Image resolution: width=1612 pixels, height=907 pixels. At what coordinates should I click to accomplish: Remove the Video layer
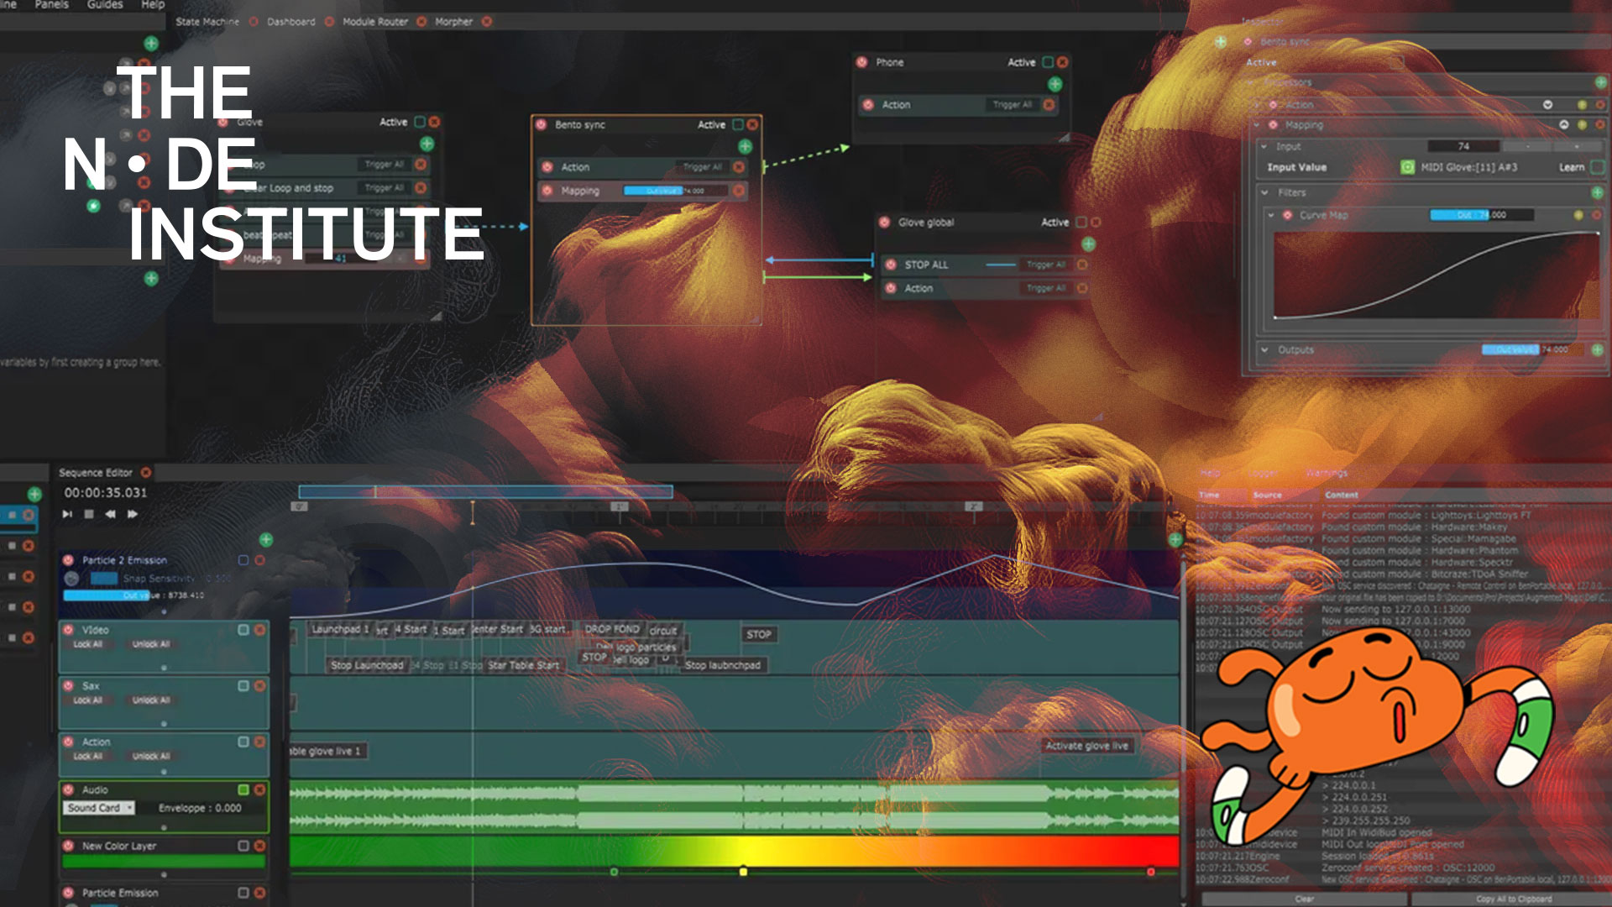coord(260,630)
